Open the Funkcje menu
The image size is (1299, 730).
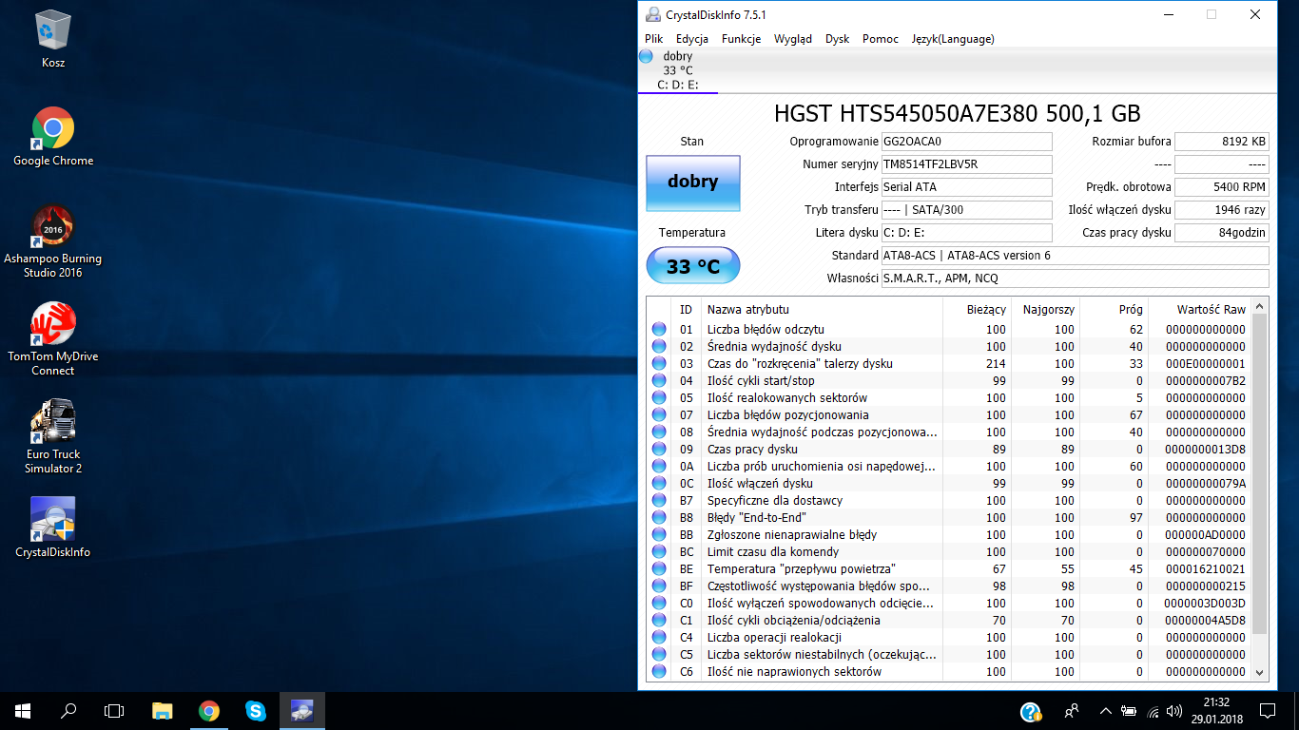click(741, 39)
